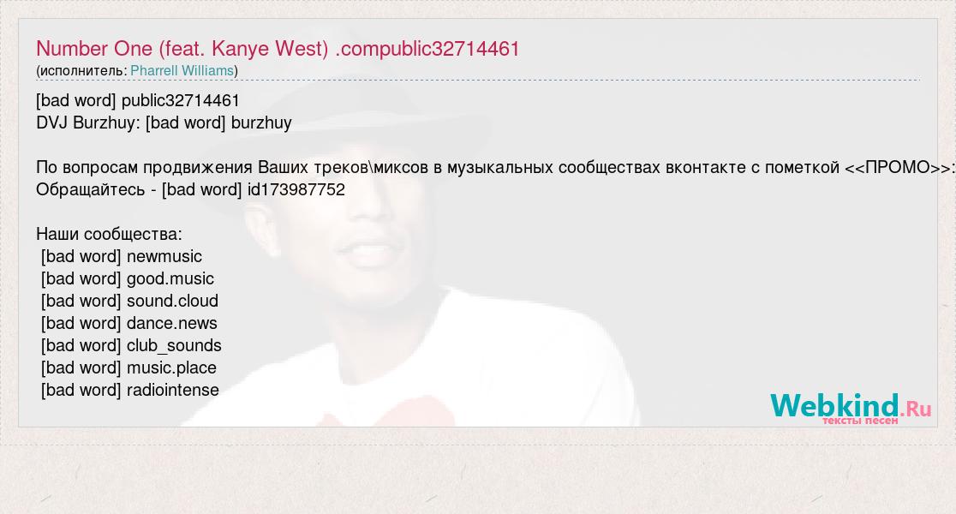Select the 'public32714461' lyrics line

pos(138,100)
